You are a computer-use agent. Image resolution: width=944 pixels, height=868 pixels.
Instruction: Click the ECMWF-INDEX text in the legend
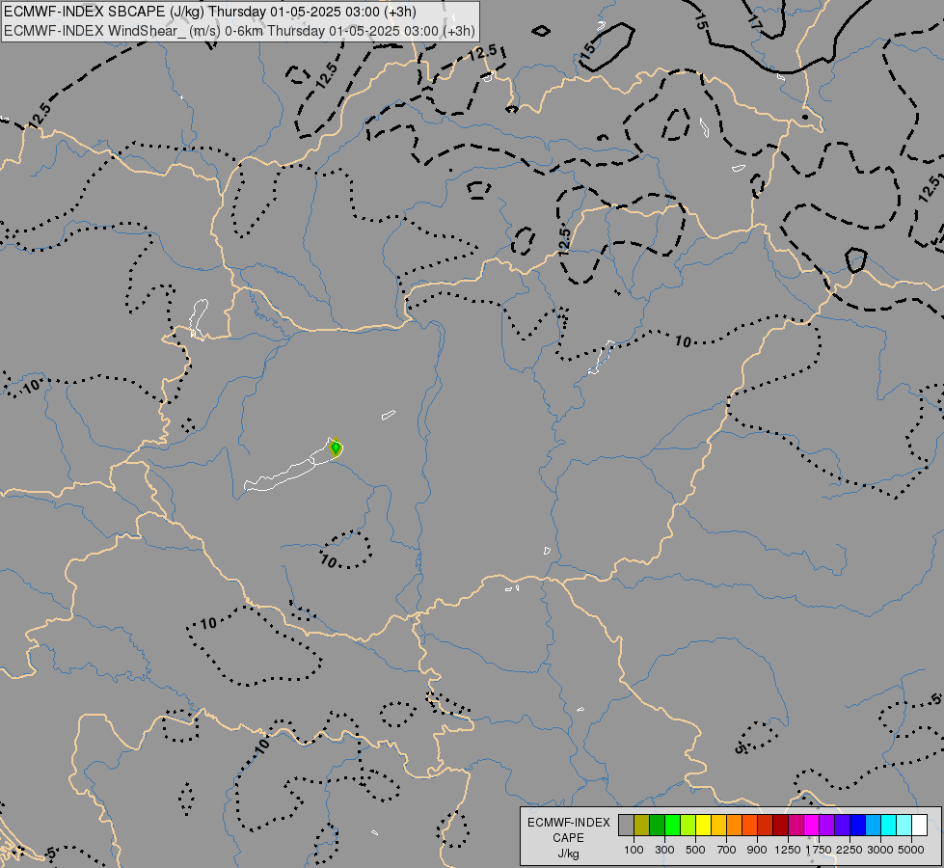(x=569, y=823)
